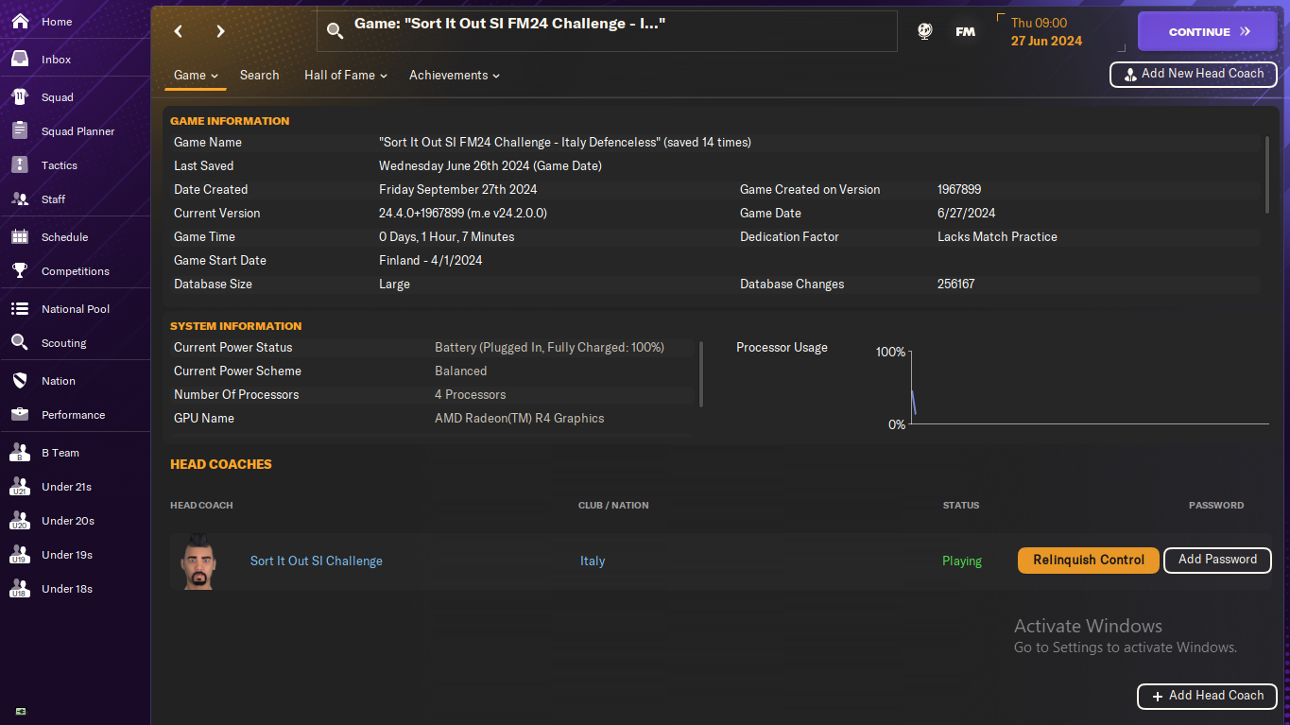Expand the Hall of Fame dropdown
This screenshot has width=1290, height=725.
(x=346, y=76)
